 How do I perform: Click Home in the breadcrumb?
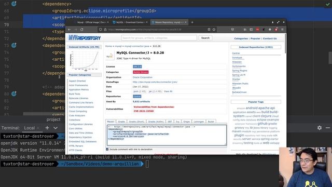108,46
